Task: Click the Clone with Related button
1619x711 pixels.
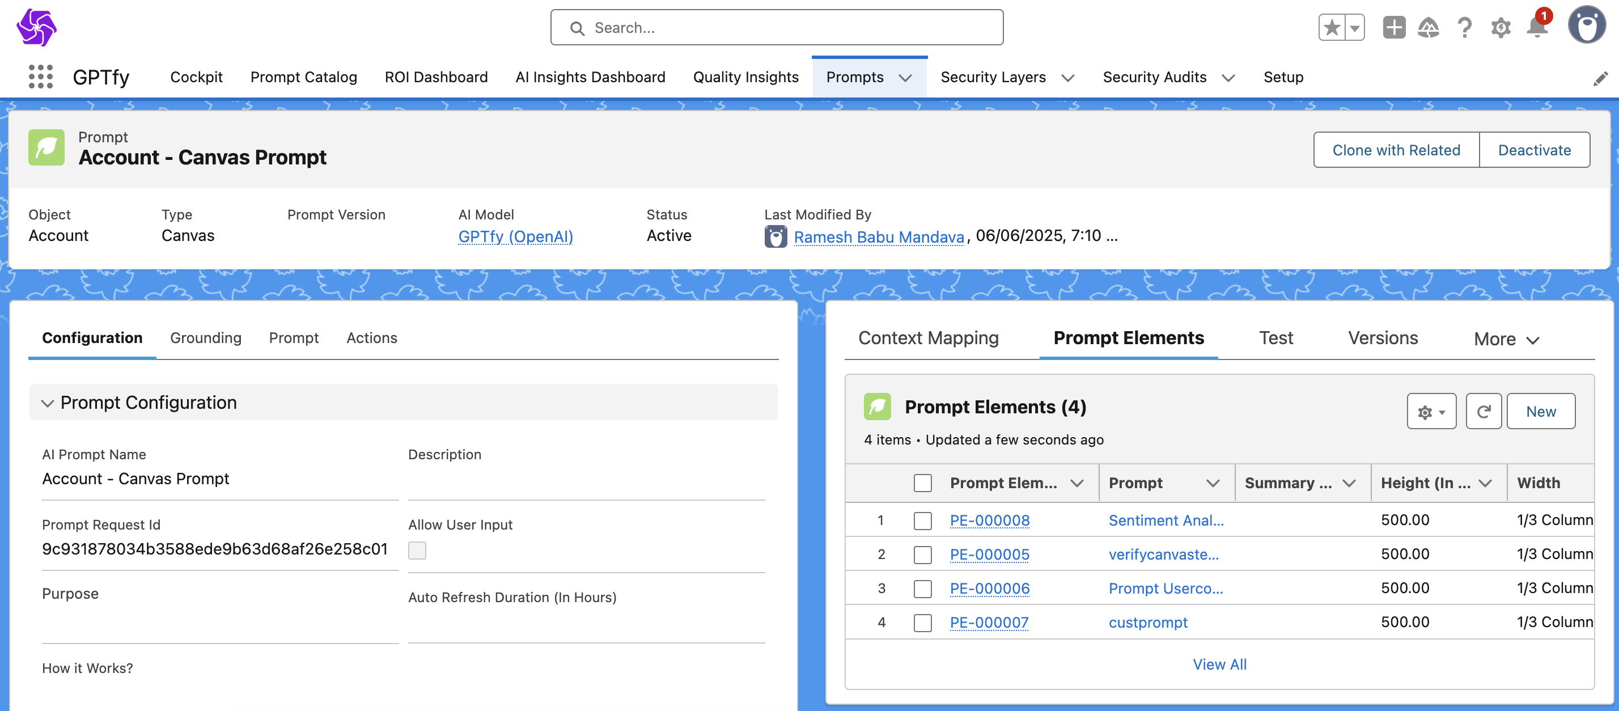Action: point(1396,150)
